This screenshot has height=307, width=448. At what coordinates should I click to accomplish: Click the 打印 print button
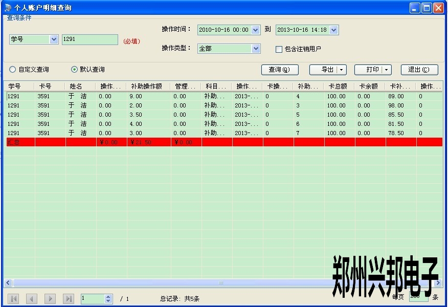pyautogui.click(x=372, y=70)
